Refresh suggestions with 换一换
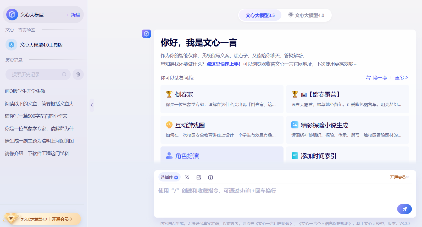 pos(376,78)
